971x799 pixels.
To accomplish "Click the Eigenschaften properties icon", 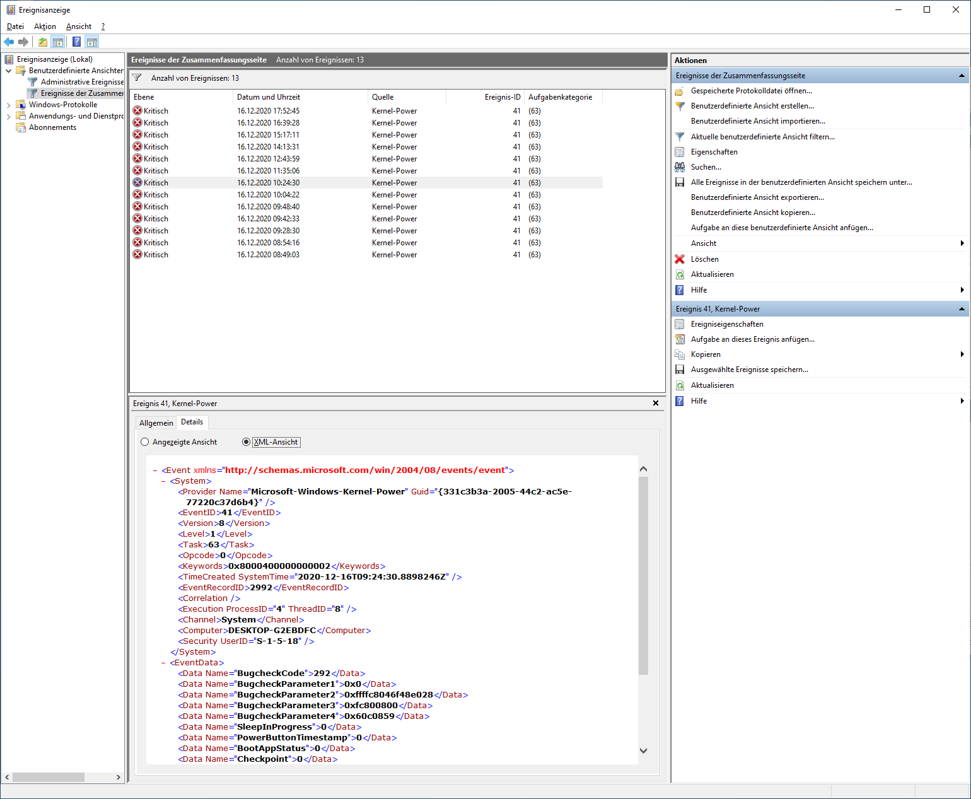I will (x=680, y=152).
